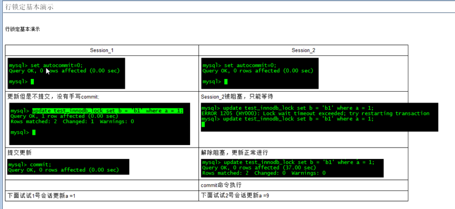This screenshot has height=209, width=455.
Task: Click ERROR 1205 lock wait timeout line
Action: click(315, 113)
